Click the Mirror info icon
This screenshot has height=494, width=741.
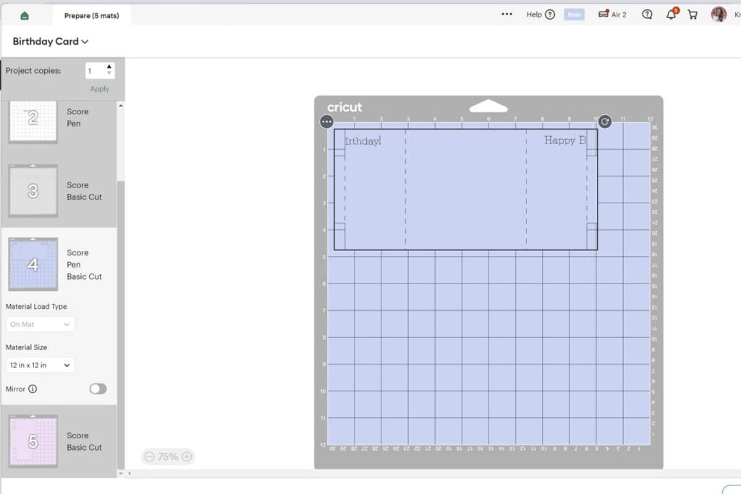[x=33, y=389]
